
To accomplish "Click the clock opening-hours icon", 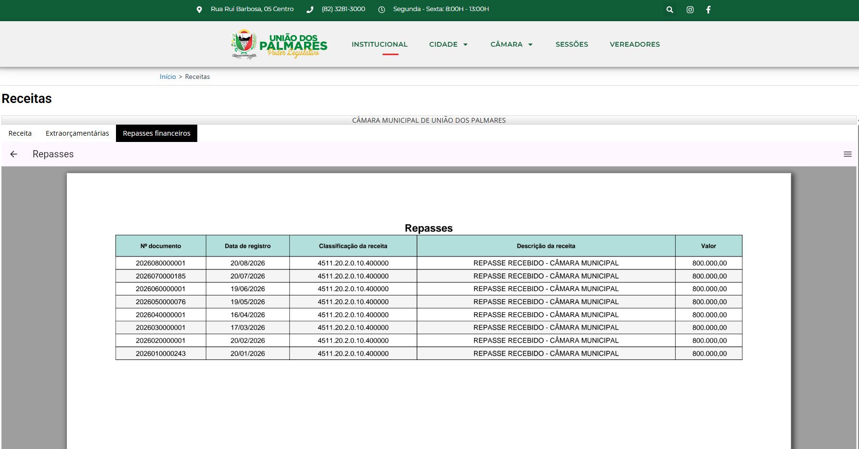I will point(382,10).
